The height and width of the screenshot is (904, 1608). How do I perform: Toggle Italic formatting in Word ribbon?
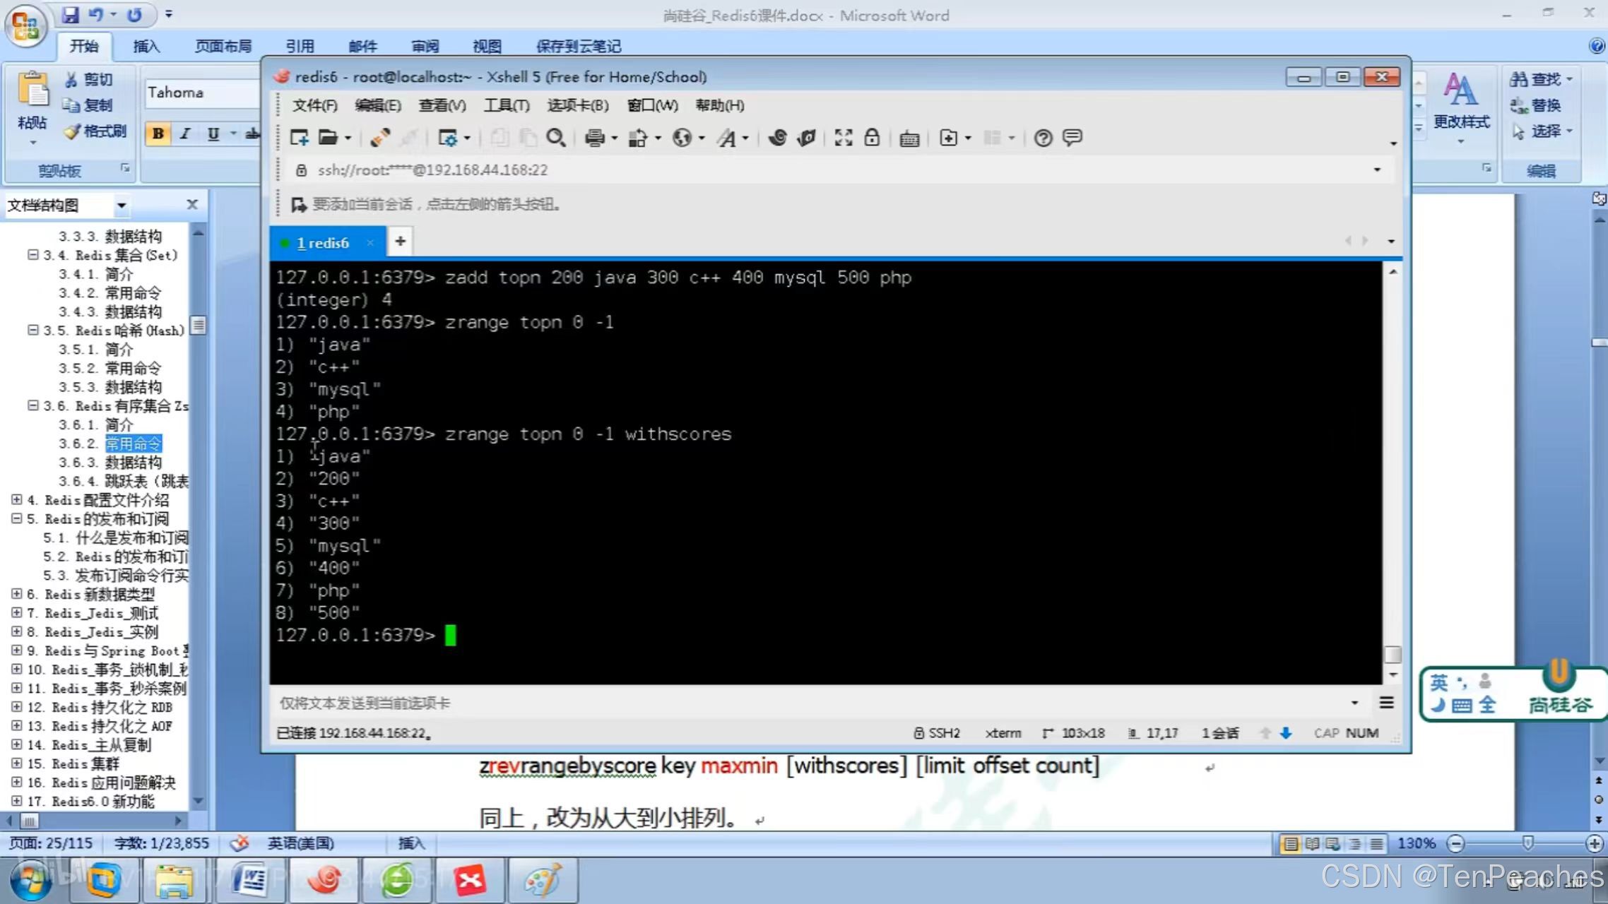(x=185, y=133)
